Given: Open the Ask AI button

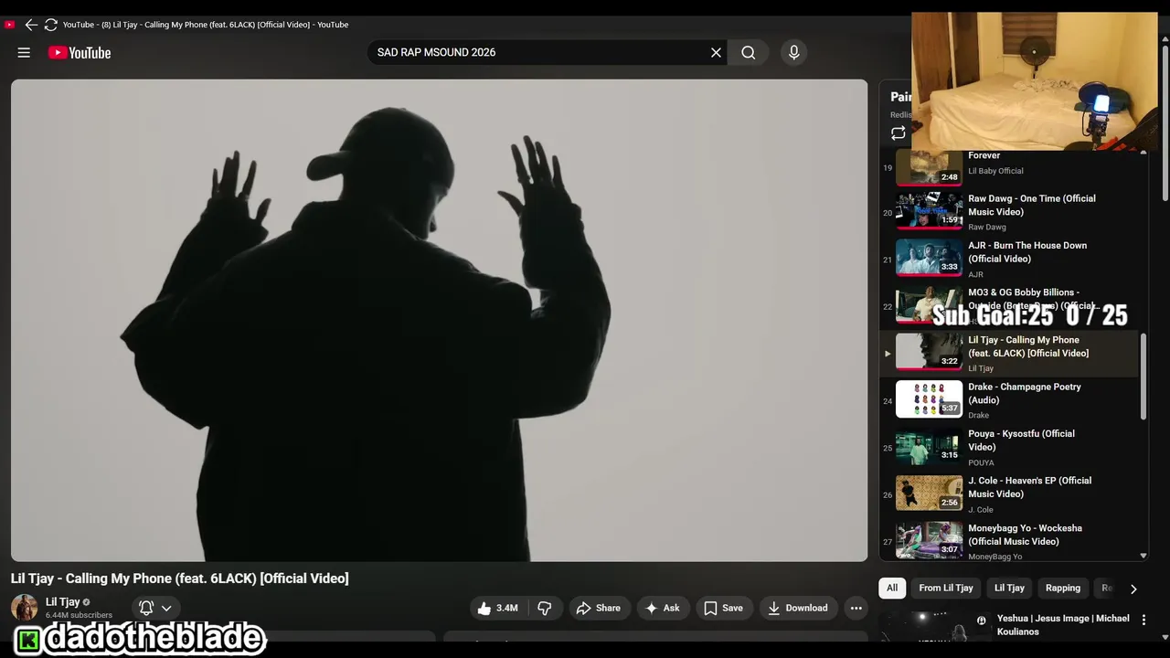Looking at the screenshot, I should pyautogui.click(x=663, y=608).
